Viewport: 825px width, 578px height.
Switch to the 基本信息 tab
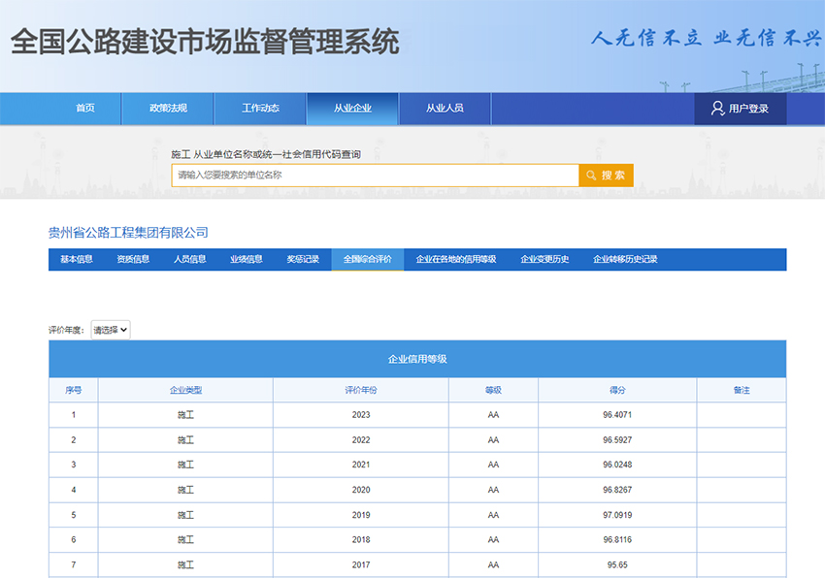point(76,259)
